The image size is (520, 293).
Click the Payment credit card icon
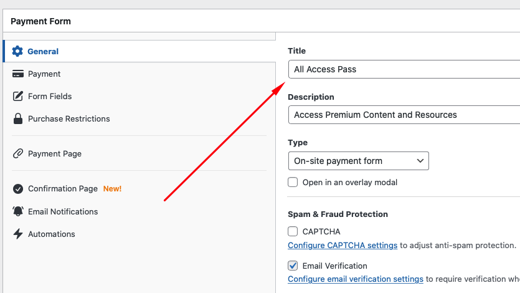click(17, 74)
